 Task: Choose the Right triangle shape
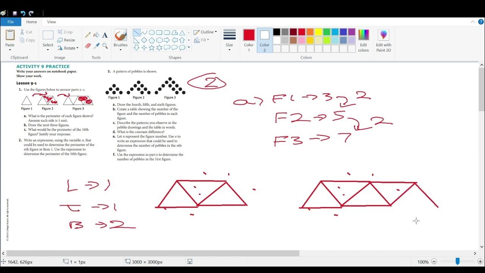[136, 40]
